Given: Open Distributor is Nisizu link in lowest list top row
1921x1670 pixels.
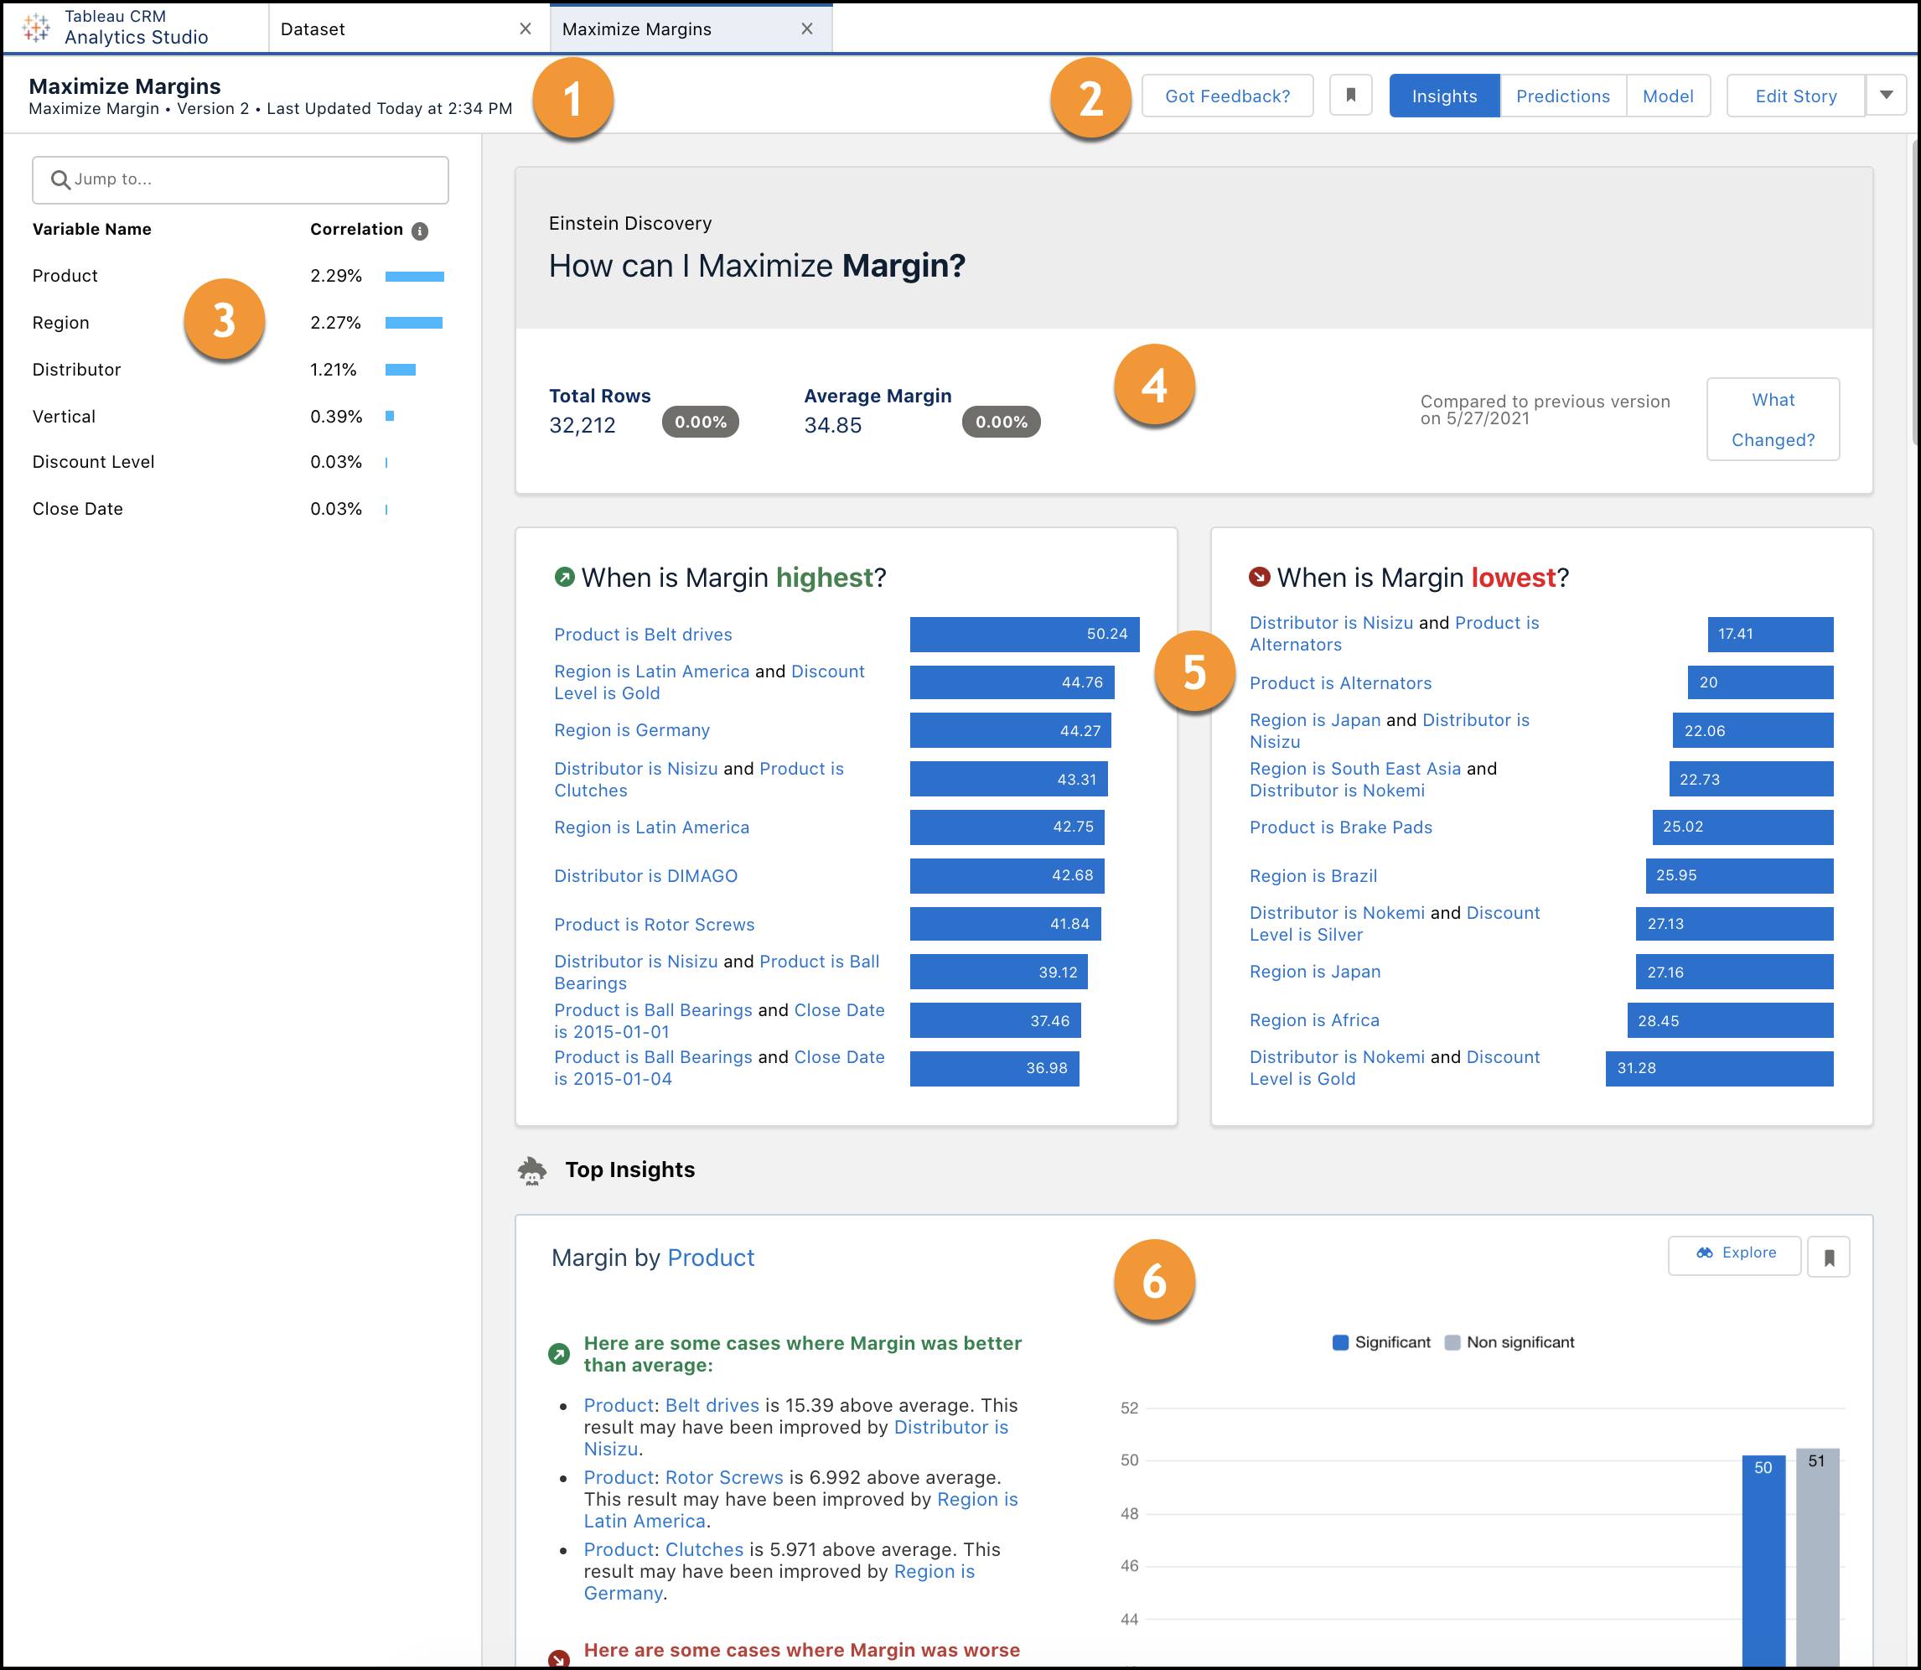Looking at the screenshot, I should point(1330,623).
